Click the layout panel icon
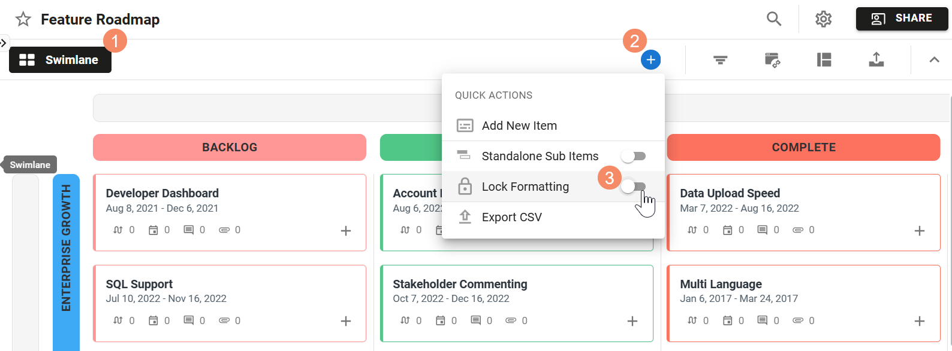Screen dimensions: 952x351 tap(824, 60)
